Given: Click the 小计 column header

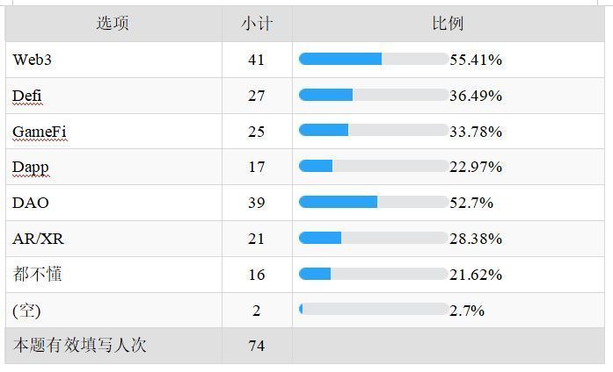Looking at the screenshot, I should [256, 24].
